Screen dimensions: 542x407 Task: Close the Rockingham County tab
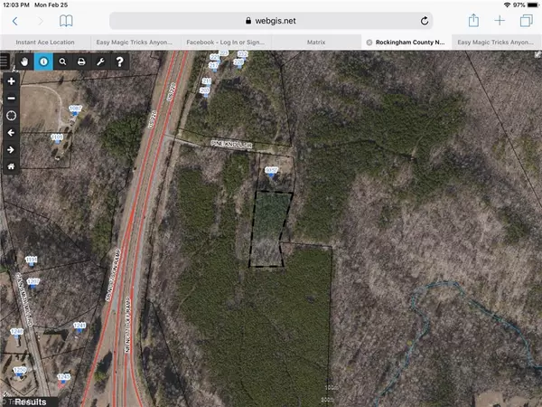(369, 43)
